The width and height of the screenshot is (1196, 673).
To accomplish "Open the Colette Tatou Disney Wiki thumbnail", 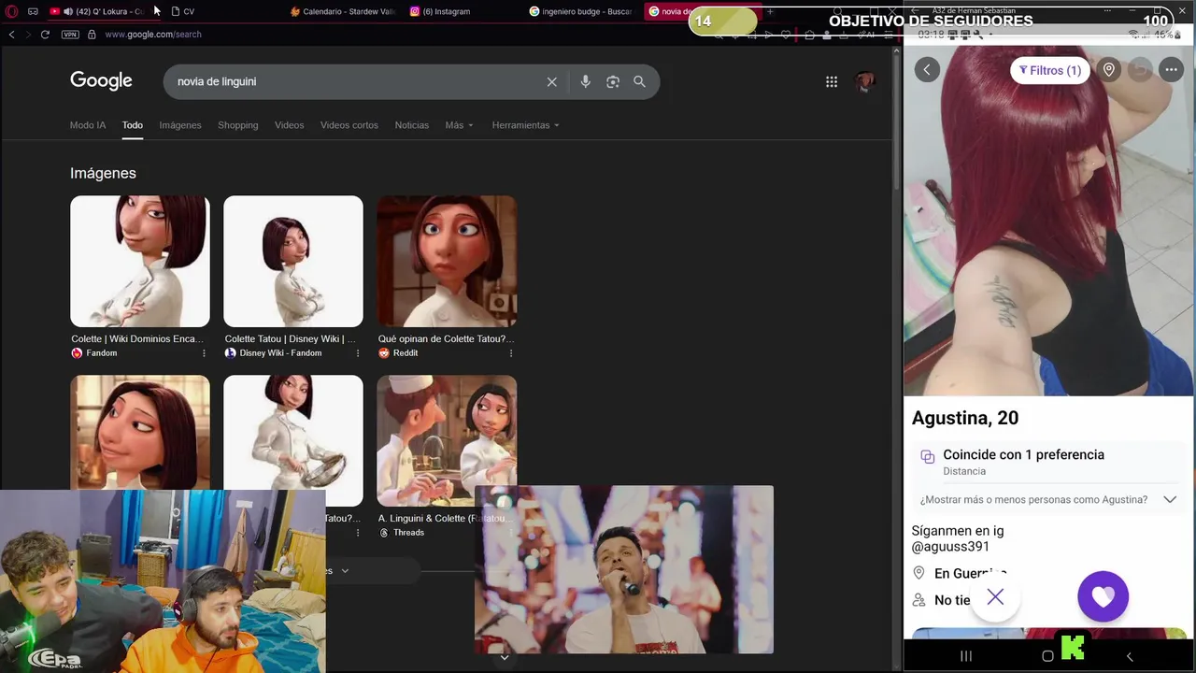I will pos(293,261).
